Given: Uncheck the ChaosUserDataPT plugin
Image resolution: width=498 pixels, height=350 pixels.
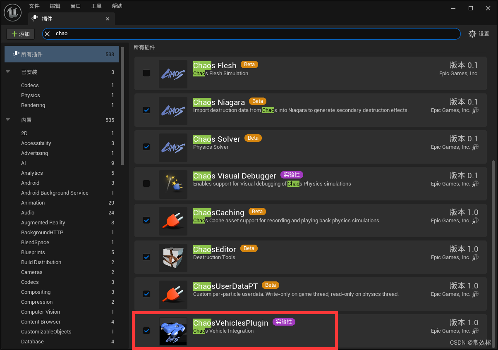Looking at the screenshot, I should (146, 294).
